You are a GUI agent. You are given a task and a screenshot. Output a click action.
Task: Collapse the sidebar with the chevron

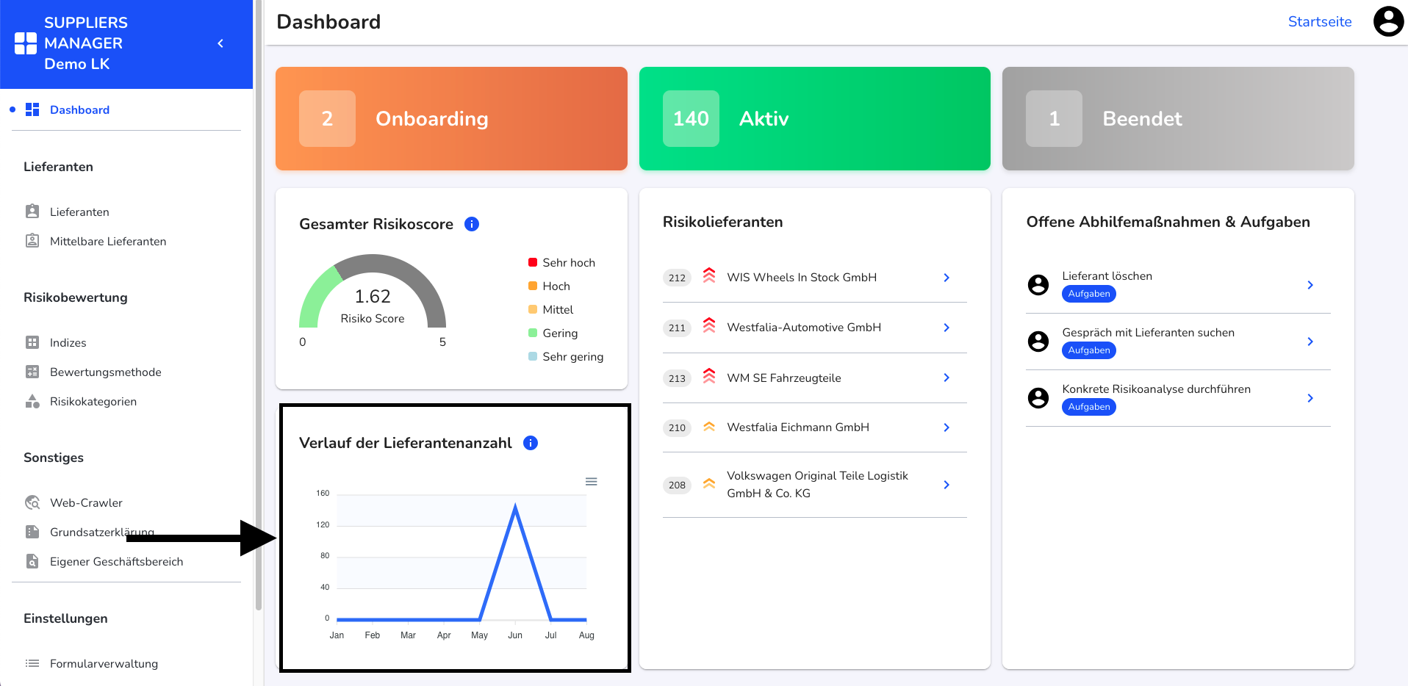[220, 43]
